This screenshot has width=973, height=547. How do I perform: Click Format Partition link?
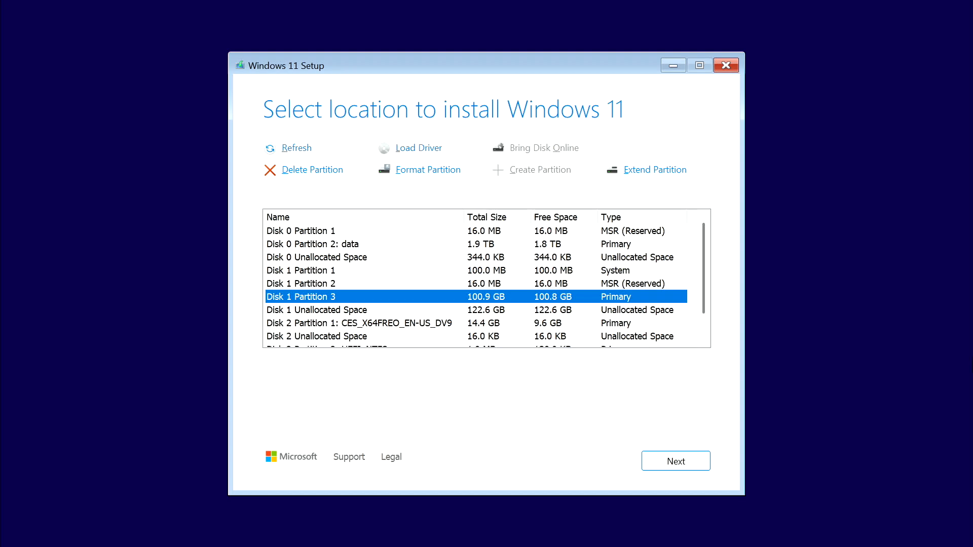pos(428,170)
